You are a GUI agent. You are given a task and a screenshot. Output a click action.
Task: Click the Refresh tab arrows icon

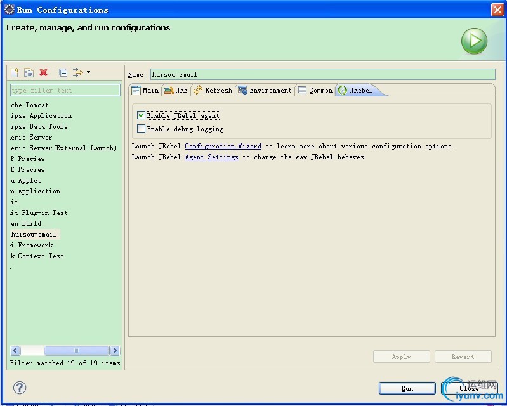tap(198, 90)
